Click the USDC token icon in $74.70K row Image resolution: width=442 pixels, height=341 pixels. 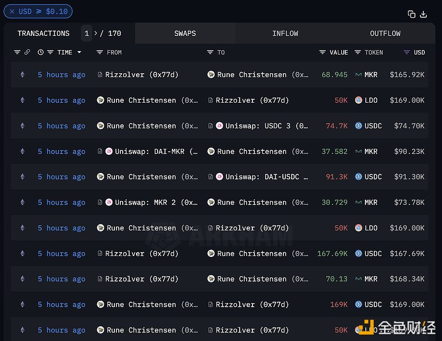click(359, 126)
